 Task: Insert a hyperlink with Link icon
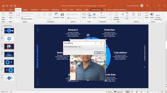pos(89,15)
